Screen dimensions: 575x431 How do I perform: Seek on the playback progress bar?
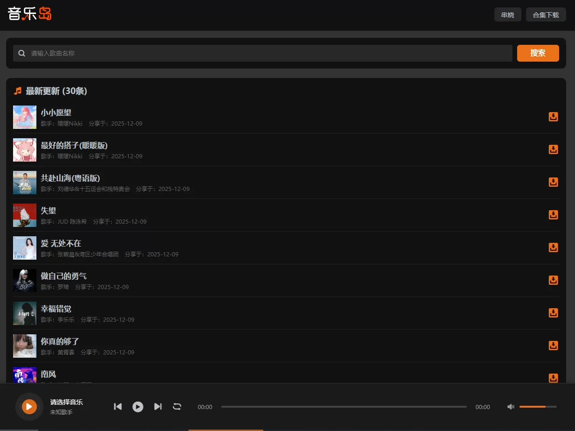(344, 407)
